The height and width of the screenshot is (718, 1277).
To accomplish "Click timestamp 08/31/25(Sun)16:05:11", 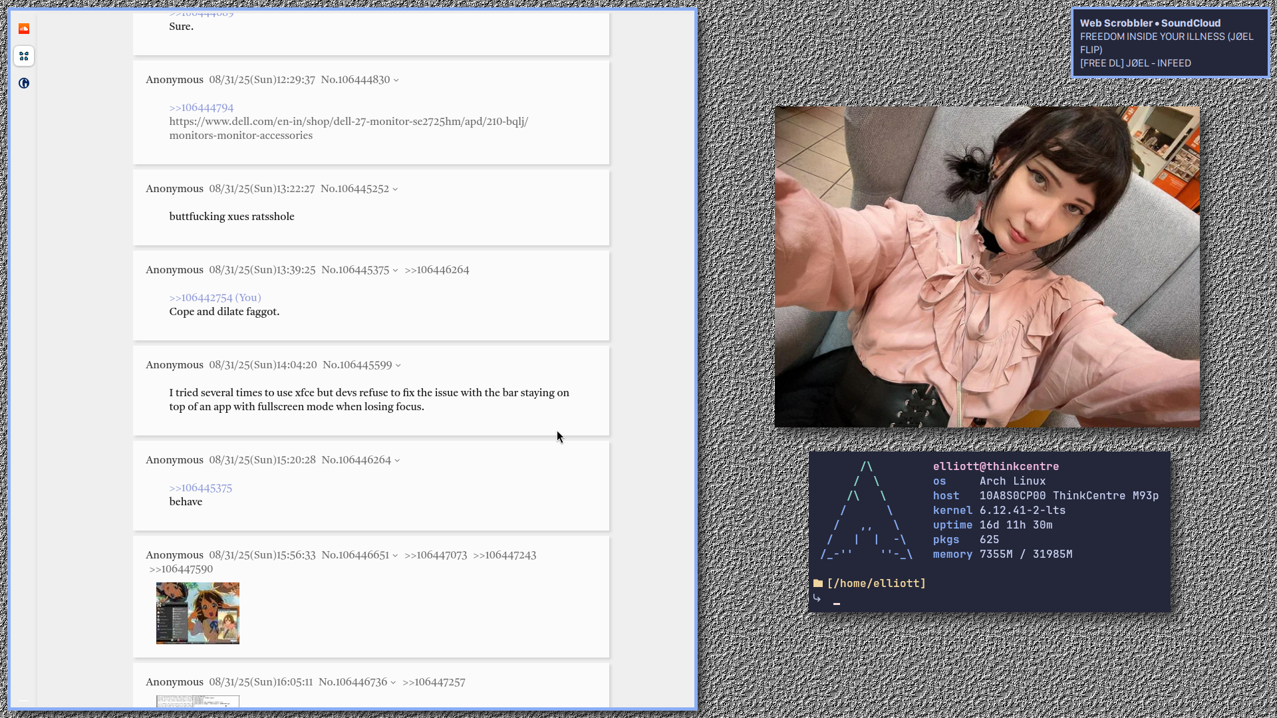I will 261,682.
